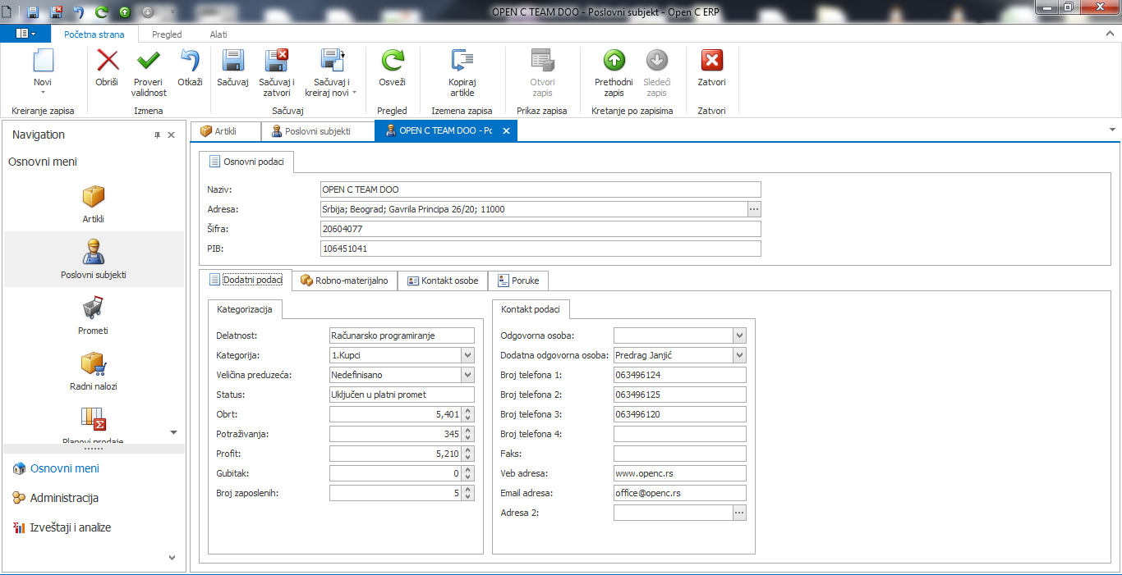Click green refresh icon in the title bar
This screenshot has width=1122, height=575.
coord(102,12)
